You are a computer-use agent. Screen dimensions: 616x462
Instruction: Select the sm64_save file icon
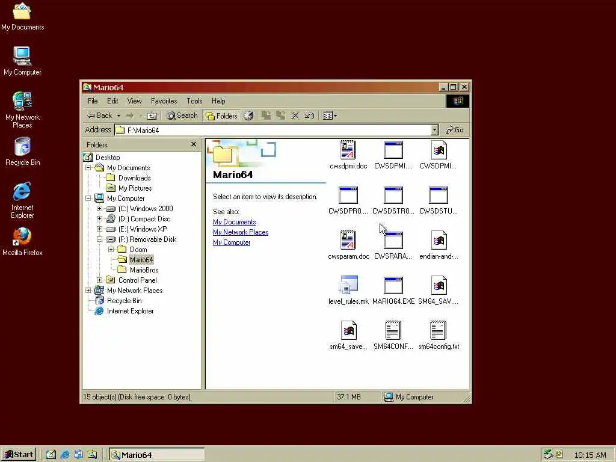tap(348, 330)
